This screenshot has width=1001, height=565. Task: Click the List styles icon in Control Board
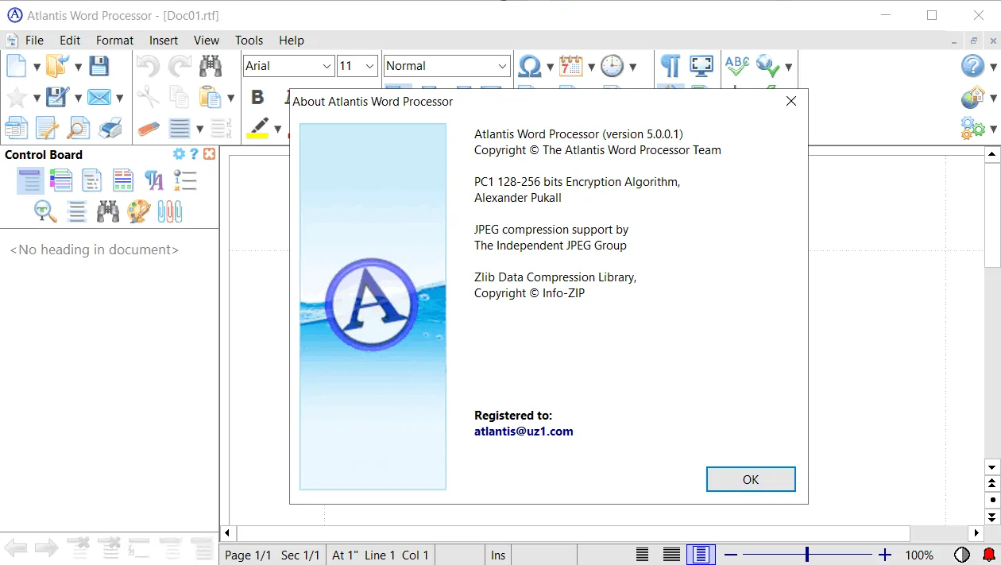tap(185, 181)
